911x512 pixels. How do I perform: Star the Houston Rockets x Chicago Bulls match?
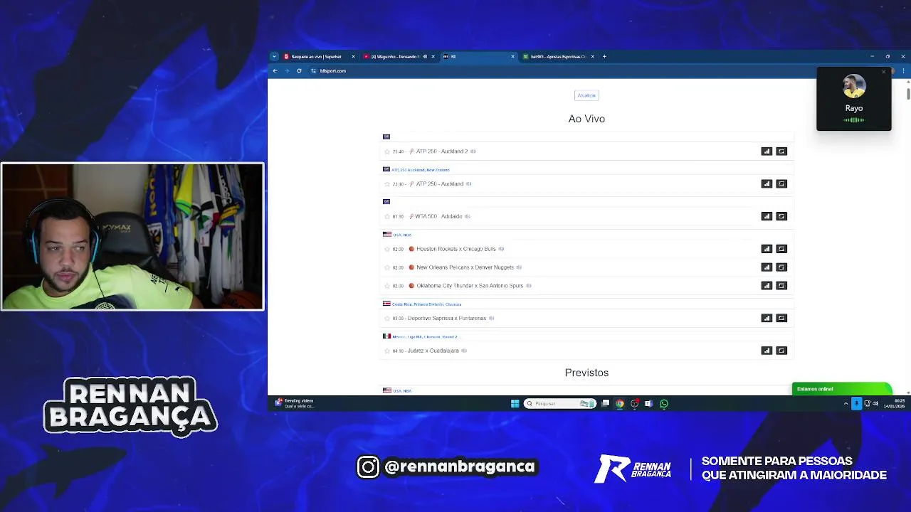pyautogui.click(x=387, y=249)
